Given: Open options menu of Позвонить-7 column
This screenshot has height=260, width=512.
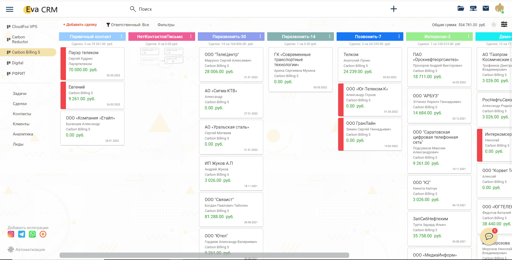Looking at the screenshot, I should [399, 37].
